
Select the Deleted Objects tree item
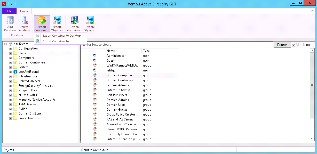pos(29,81)
